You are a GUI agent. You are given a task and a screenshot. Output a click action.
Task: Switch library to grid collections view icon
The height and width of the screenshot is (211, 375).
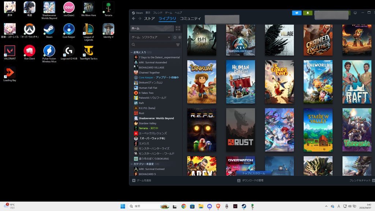[x=178, y=29]
